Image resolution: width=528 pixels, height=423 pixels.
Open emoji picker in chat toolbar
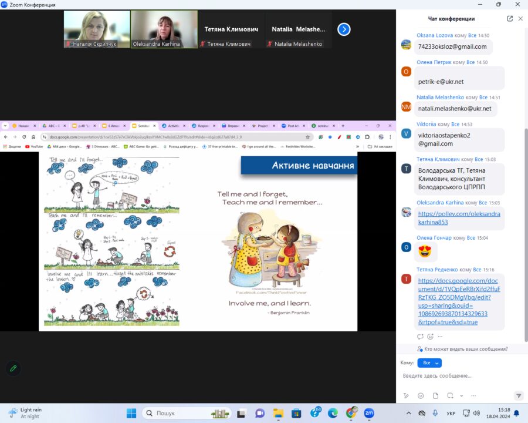point(421,395)
